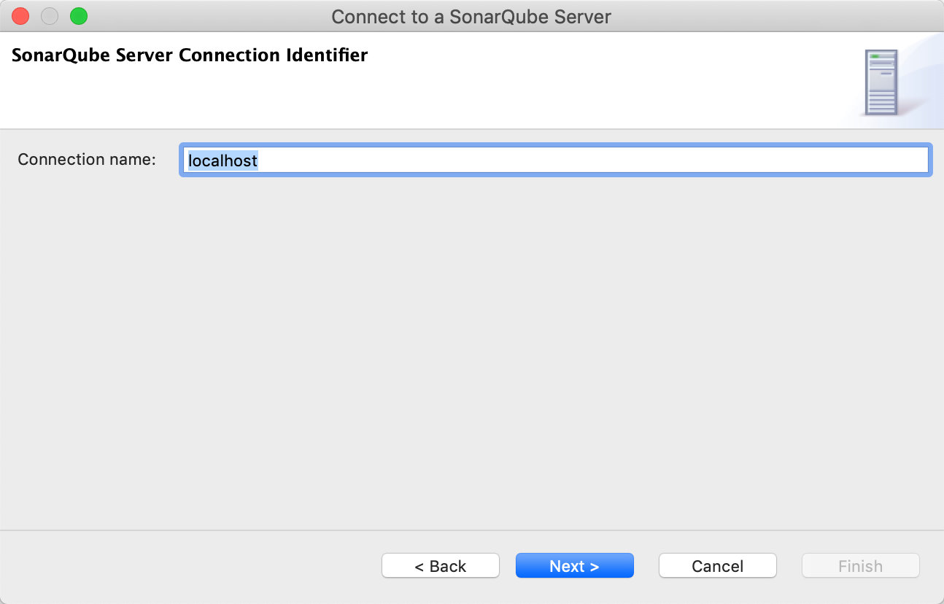Click inside the empty wizard content area

point(471,350)
